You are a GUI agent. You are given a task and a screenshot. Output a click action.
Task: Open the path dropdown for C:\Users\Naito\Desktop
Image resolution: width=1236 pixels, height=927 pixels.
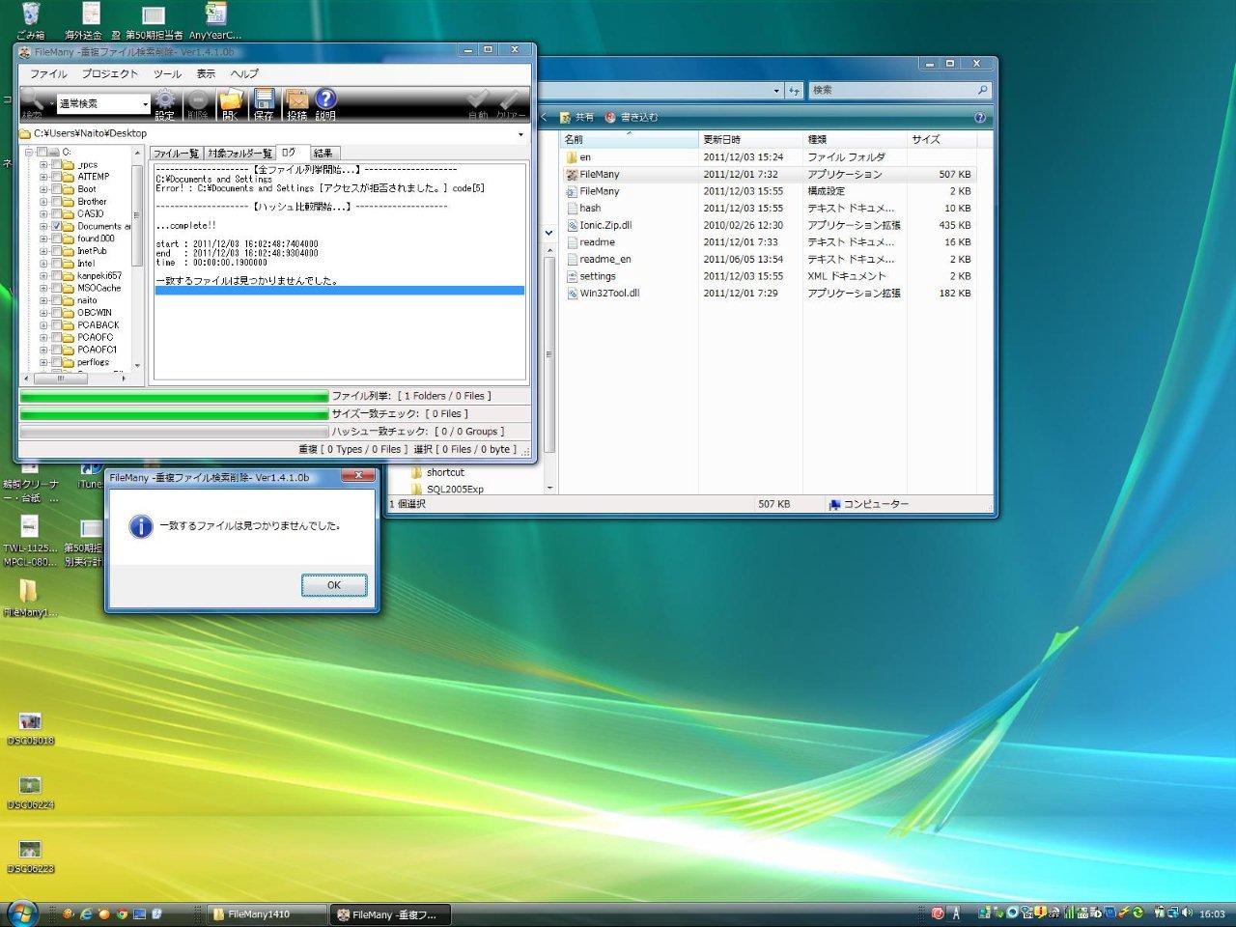pyautogui.click(x=521, y=134)
